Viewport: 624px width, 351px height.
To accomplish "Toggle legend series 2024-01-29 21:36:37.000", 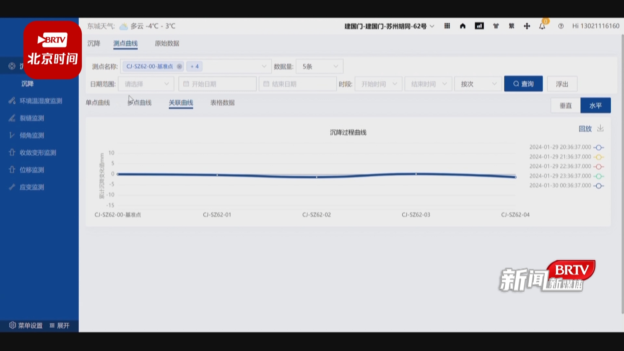I will (566, 157).
